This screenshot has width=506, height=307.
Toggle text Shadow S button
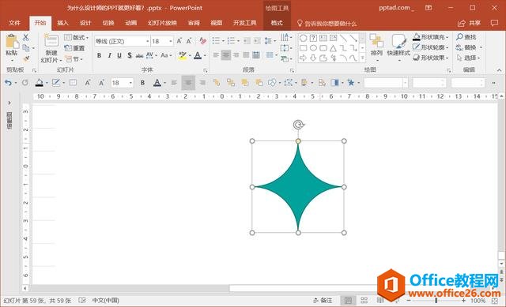coord(130,55)
